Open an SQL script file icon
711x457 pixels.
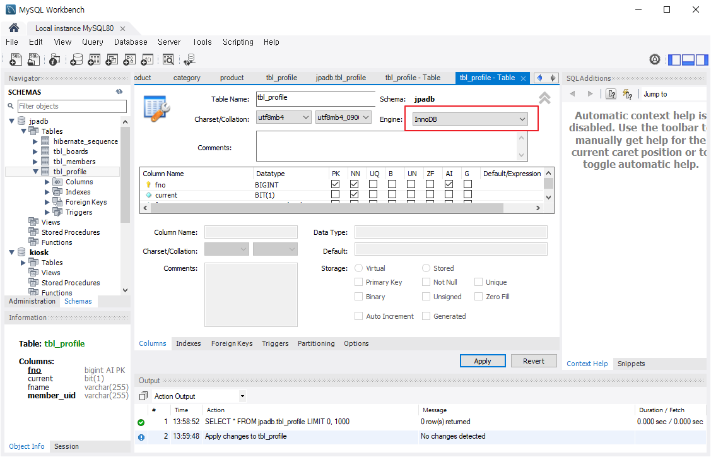[x=33, y=59]
